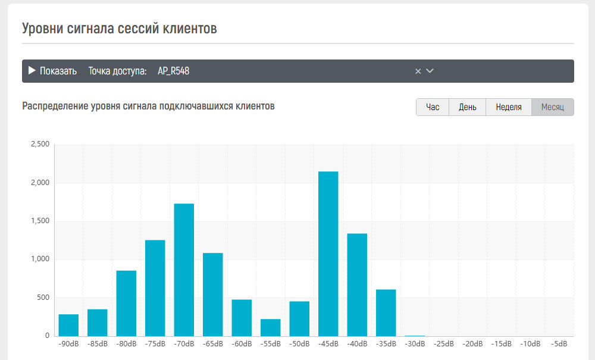Open the AP_R548 access point selector
The height and width of the screenshot is (360, 595).
coord(295,71)
